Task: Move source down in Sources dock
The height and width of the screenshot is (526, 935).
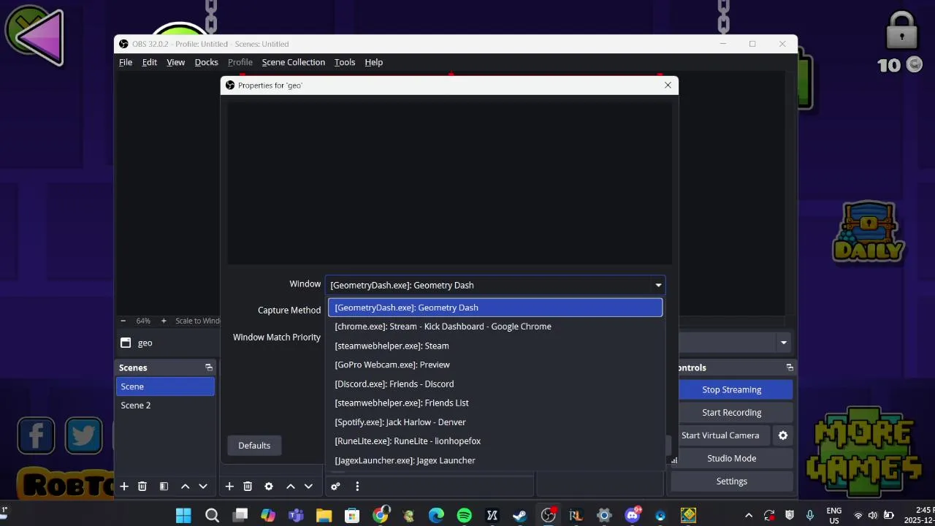Action: (308, 487)
